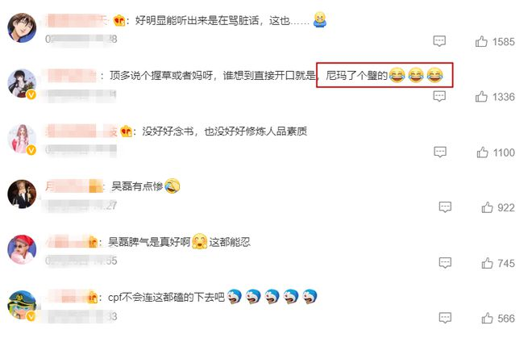The width and height of the screenshot is (532, 338).
Task: Open red-hat avatar user's profile
Action: (22, 249)
